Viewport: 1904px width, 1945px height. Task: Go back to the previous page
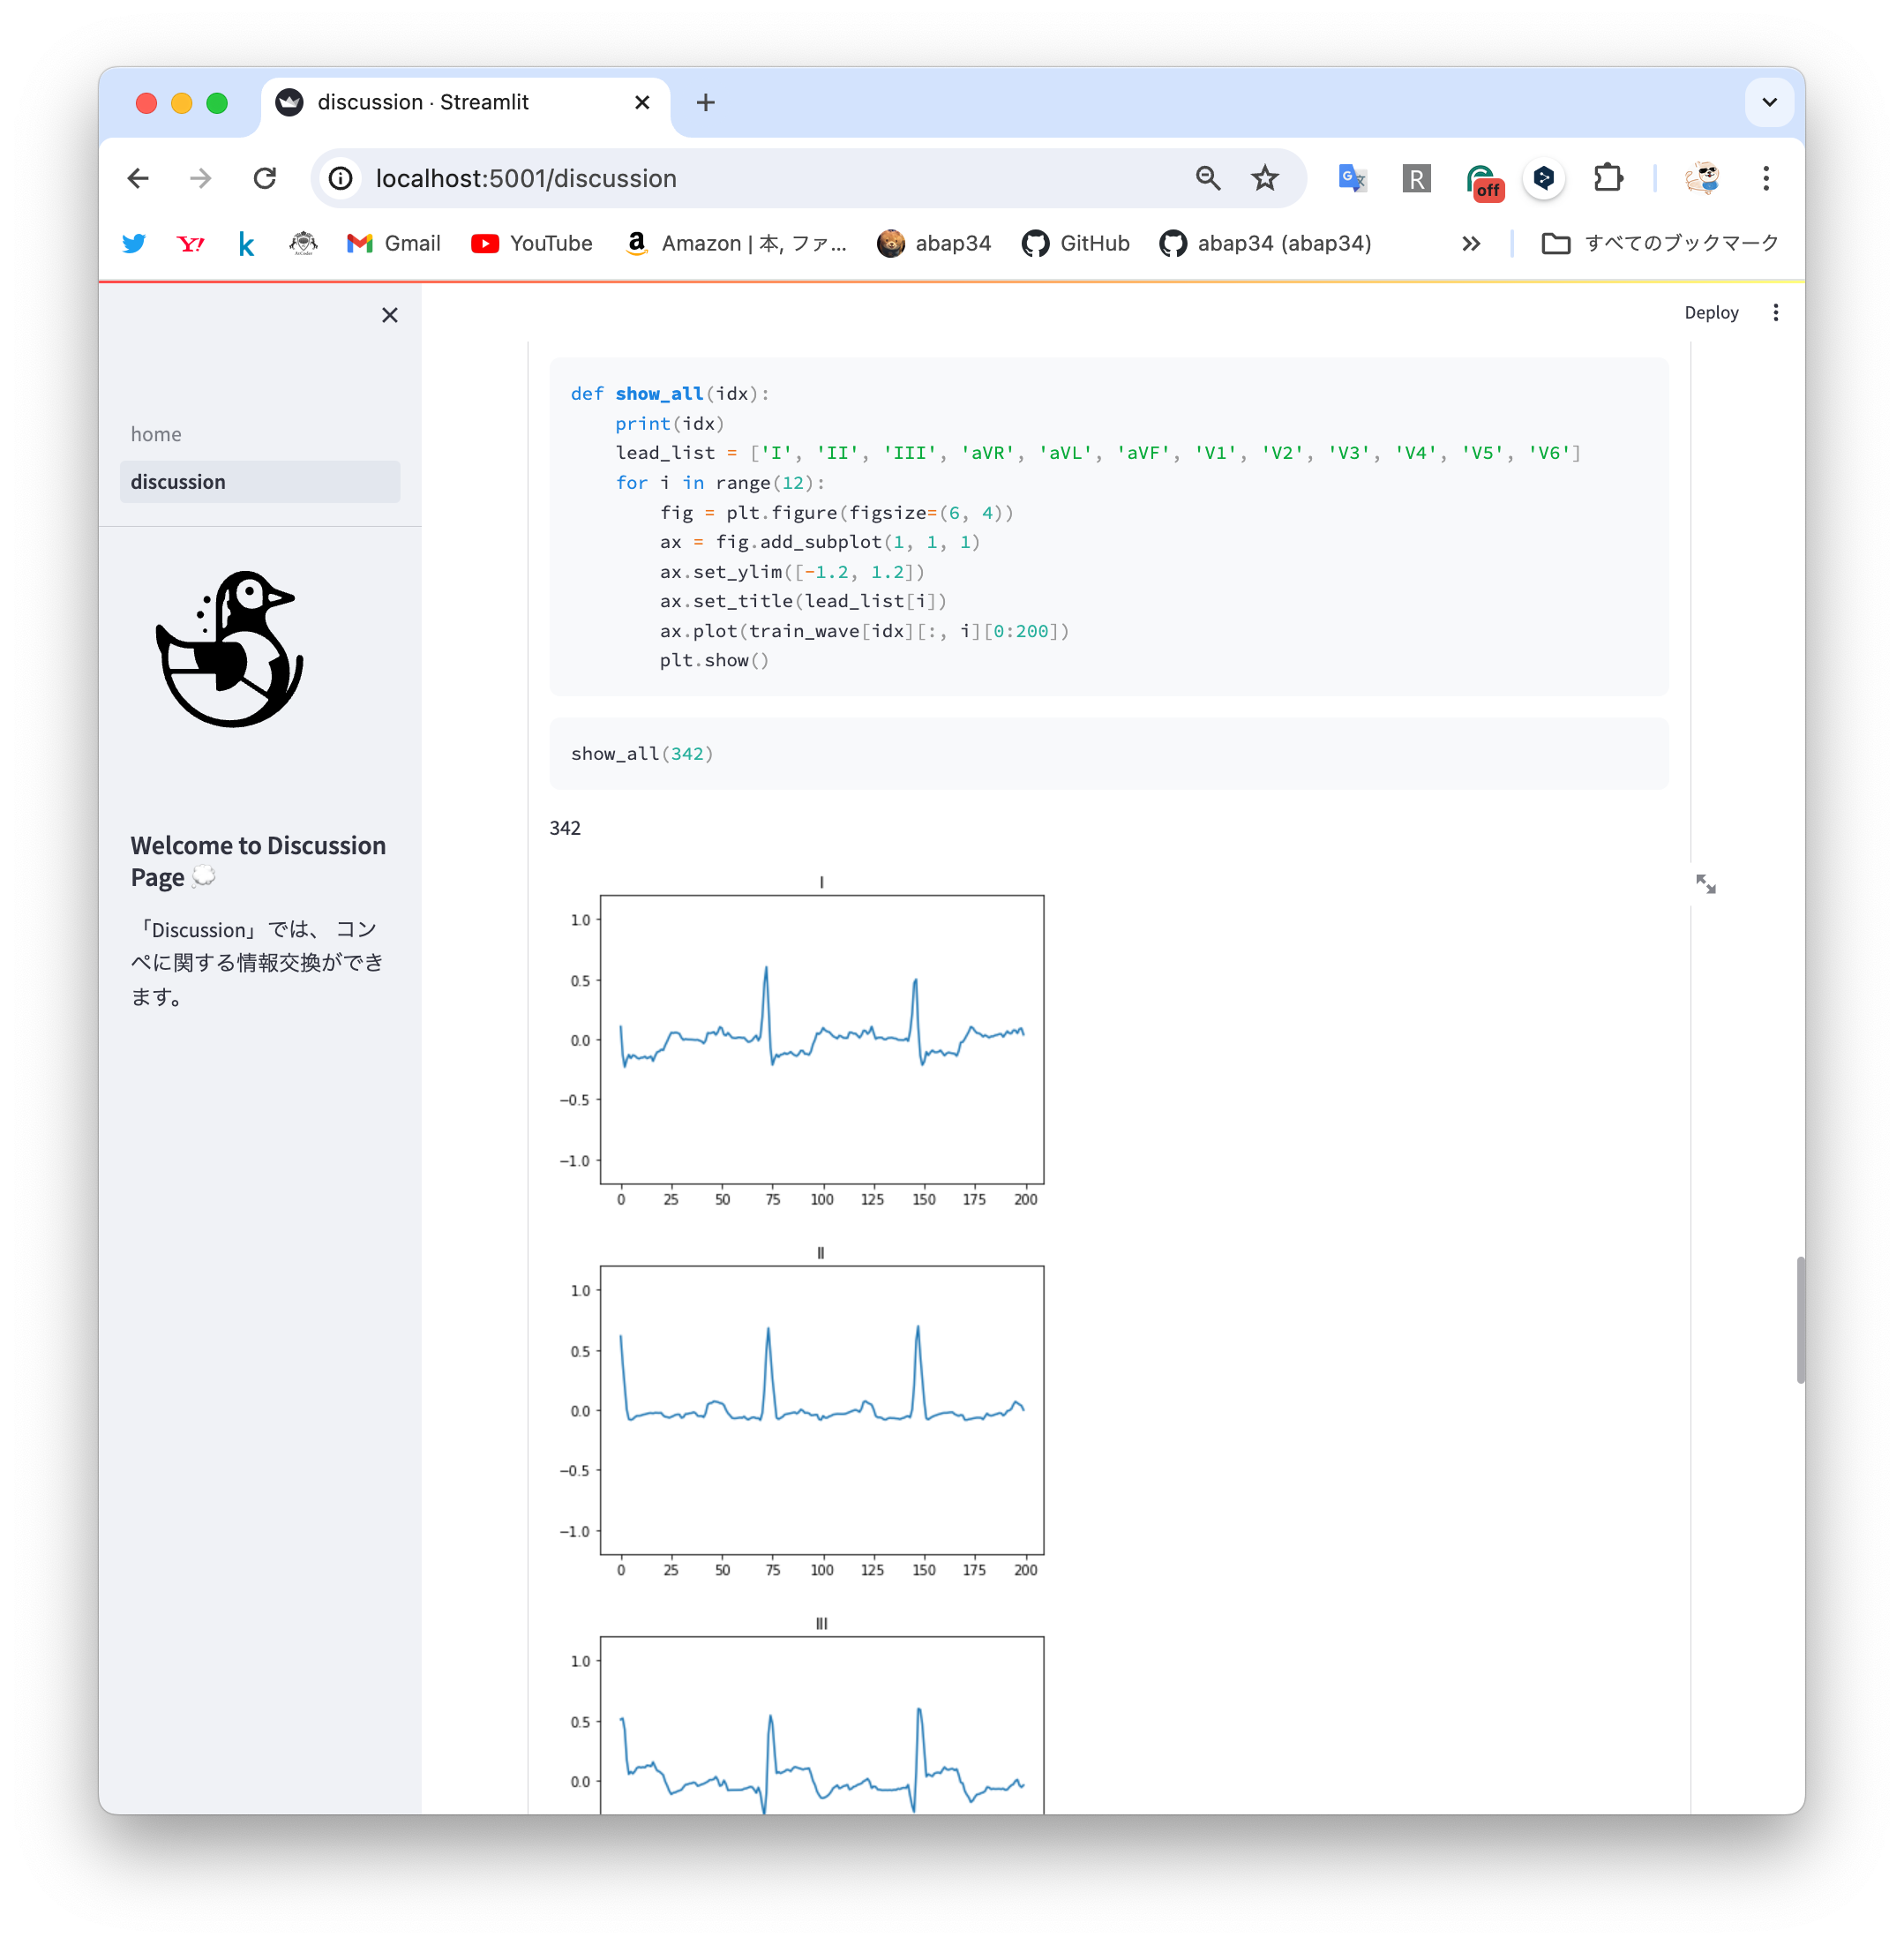(x=138, y=178)
